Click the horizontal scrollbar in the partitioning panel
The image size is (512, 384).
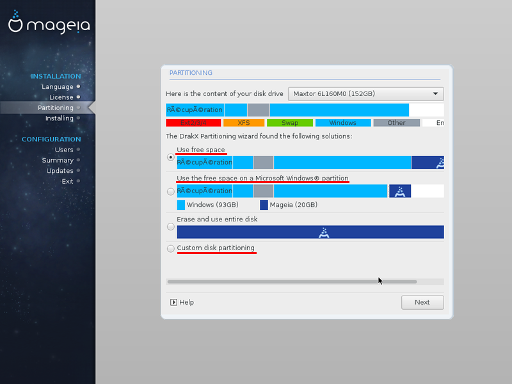pos(292,282)
